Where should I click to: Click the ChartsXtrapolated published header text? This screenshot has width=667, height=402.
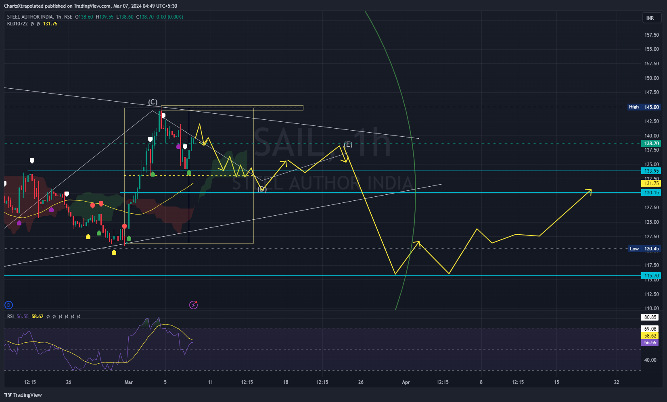[90, 6]
